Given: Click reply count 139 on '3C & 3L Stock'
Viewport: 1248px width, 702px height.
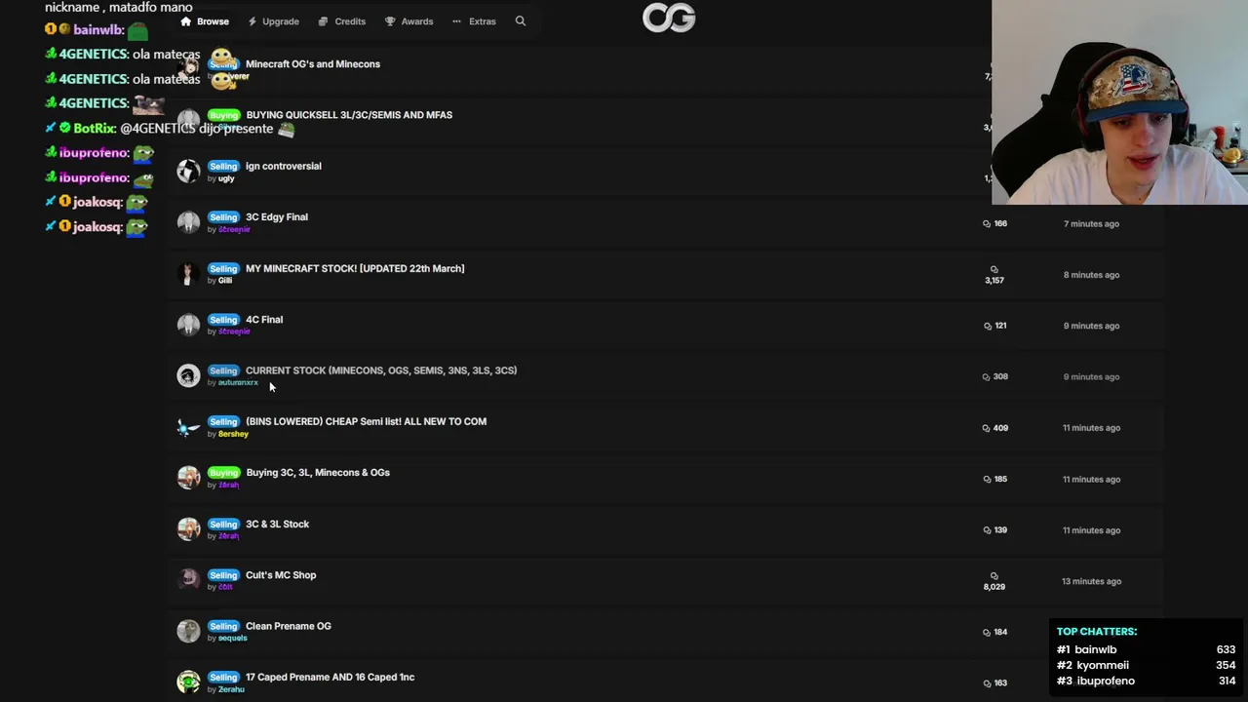Looking at the screenshot, I should coord(995,530).
